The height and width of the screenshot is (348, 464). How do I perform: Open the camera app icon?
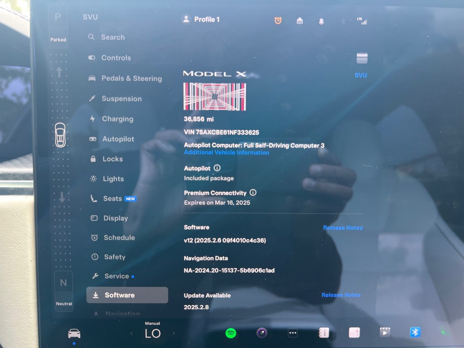pos(262,333)
